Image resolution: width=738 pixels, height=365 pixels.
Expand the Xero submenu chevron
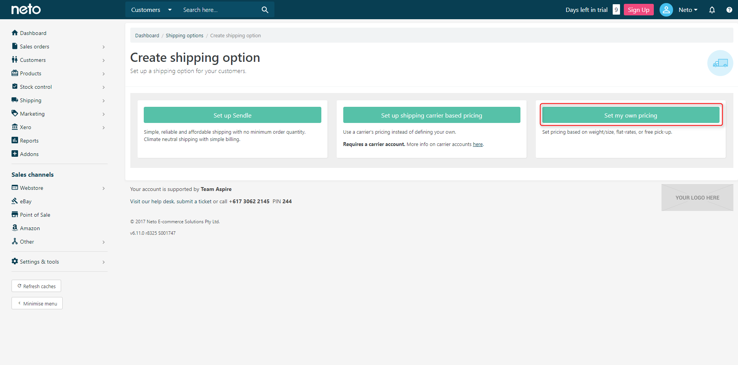(103, 128)
